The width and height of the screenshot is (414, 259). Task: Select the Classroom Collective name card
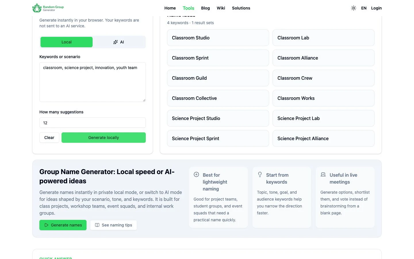pyautogui.click(x=218, y=98)
